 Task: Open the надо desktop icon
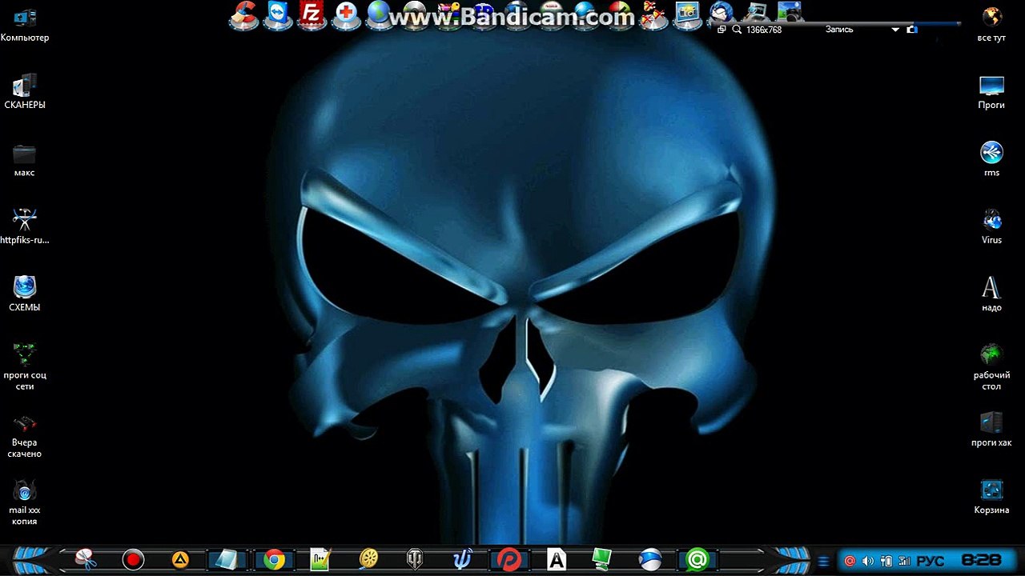991,294
